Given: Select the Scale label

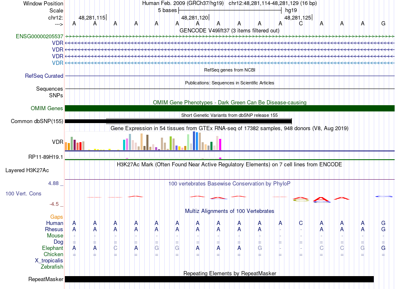Looking at the screenshot, I should (56, 10).
